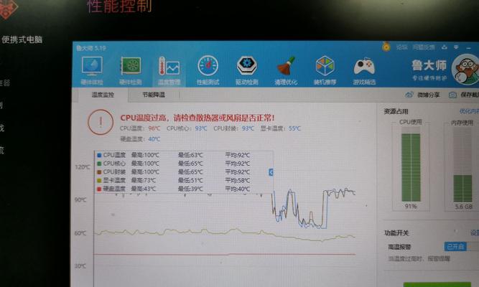The height and width of the screenshot is (287, 479).
Task: Click brown CPU封装 legend swatch
Action: (99, 172)
